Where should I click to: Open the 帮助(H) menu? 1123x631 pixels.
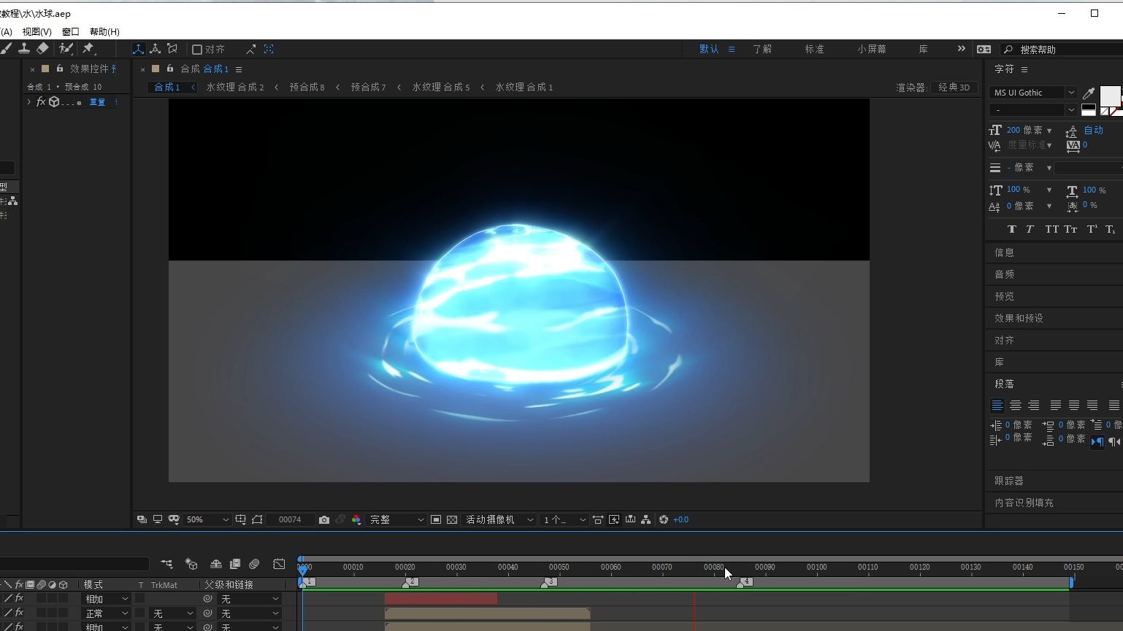104,31
